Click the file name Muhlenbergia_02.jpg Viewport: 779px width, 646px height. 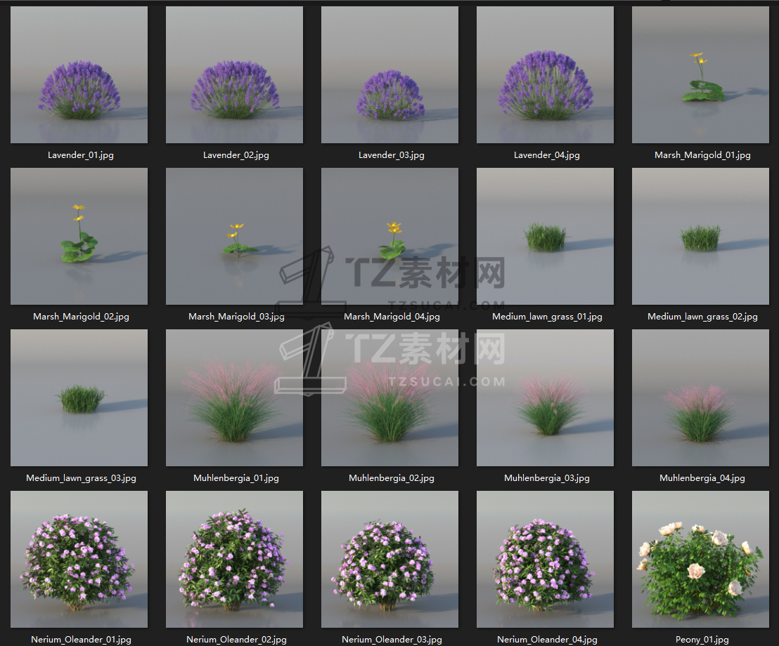point(392,478)
